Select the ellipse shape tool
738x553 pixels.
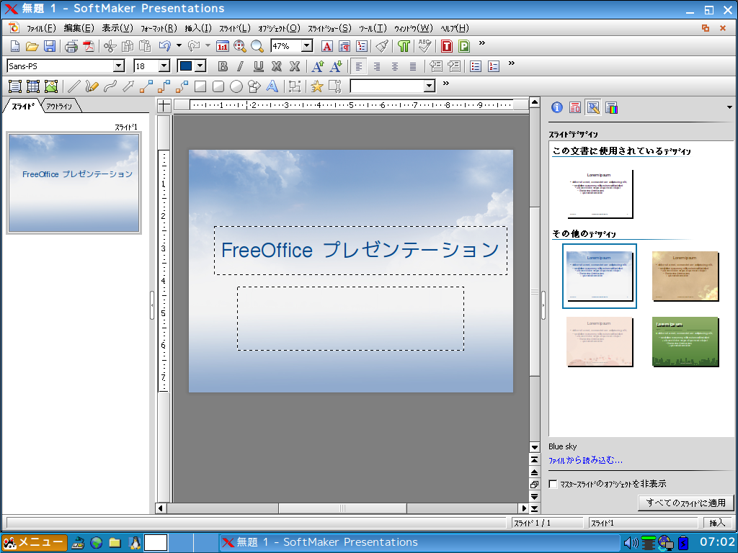pos(236,86)
